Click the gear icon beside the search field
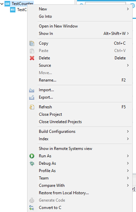This screenshot has width=136, height=212. 133,6
